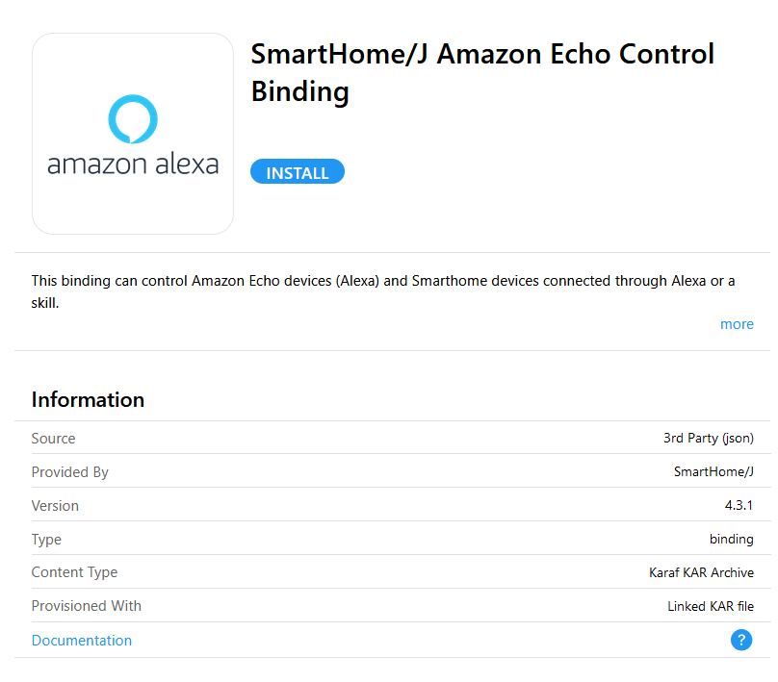The height and width of the screenshot is (682, 778).
Task: Open the Documentation link
Action: (x=82, y=641)
